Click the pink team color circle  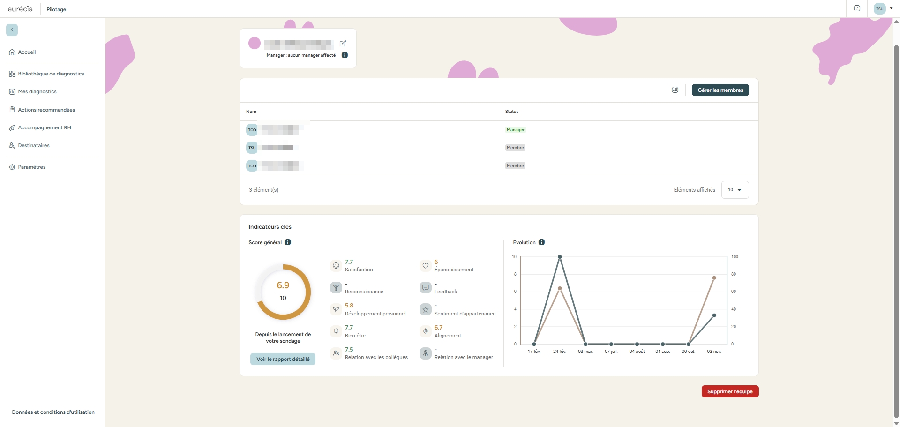[x=255, y=44]
